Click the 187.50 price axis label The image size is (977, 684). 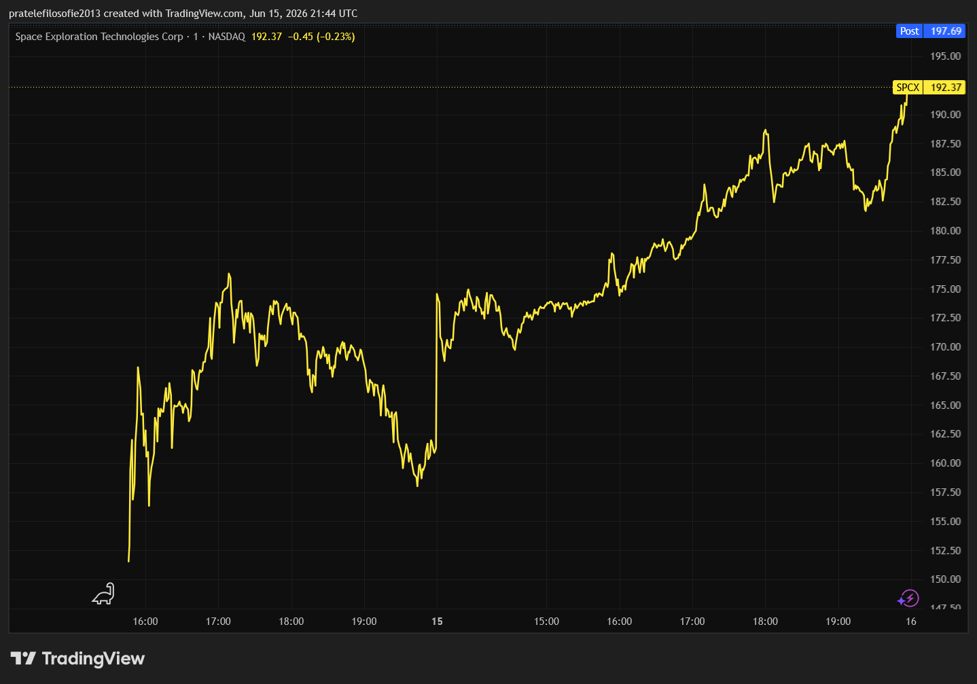tap(946, 144)
